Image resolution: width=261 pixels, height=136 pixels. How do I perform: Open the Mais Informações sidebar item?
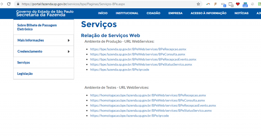pyautogui.click(x=43, y=40)
